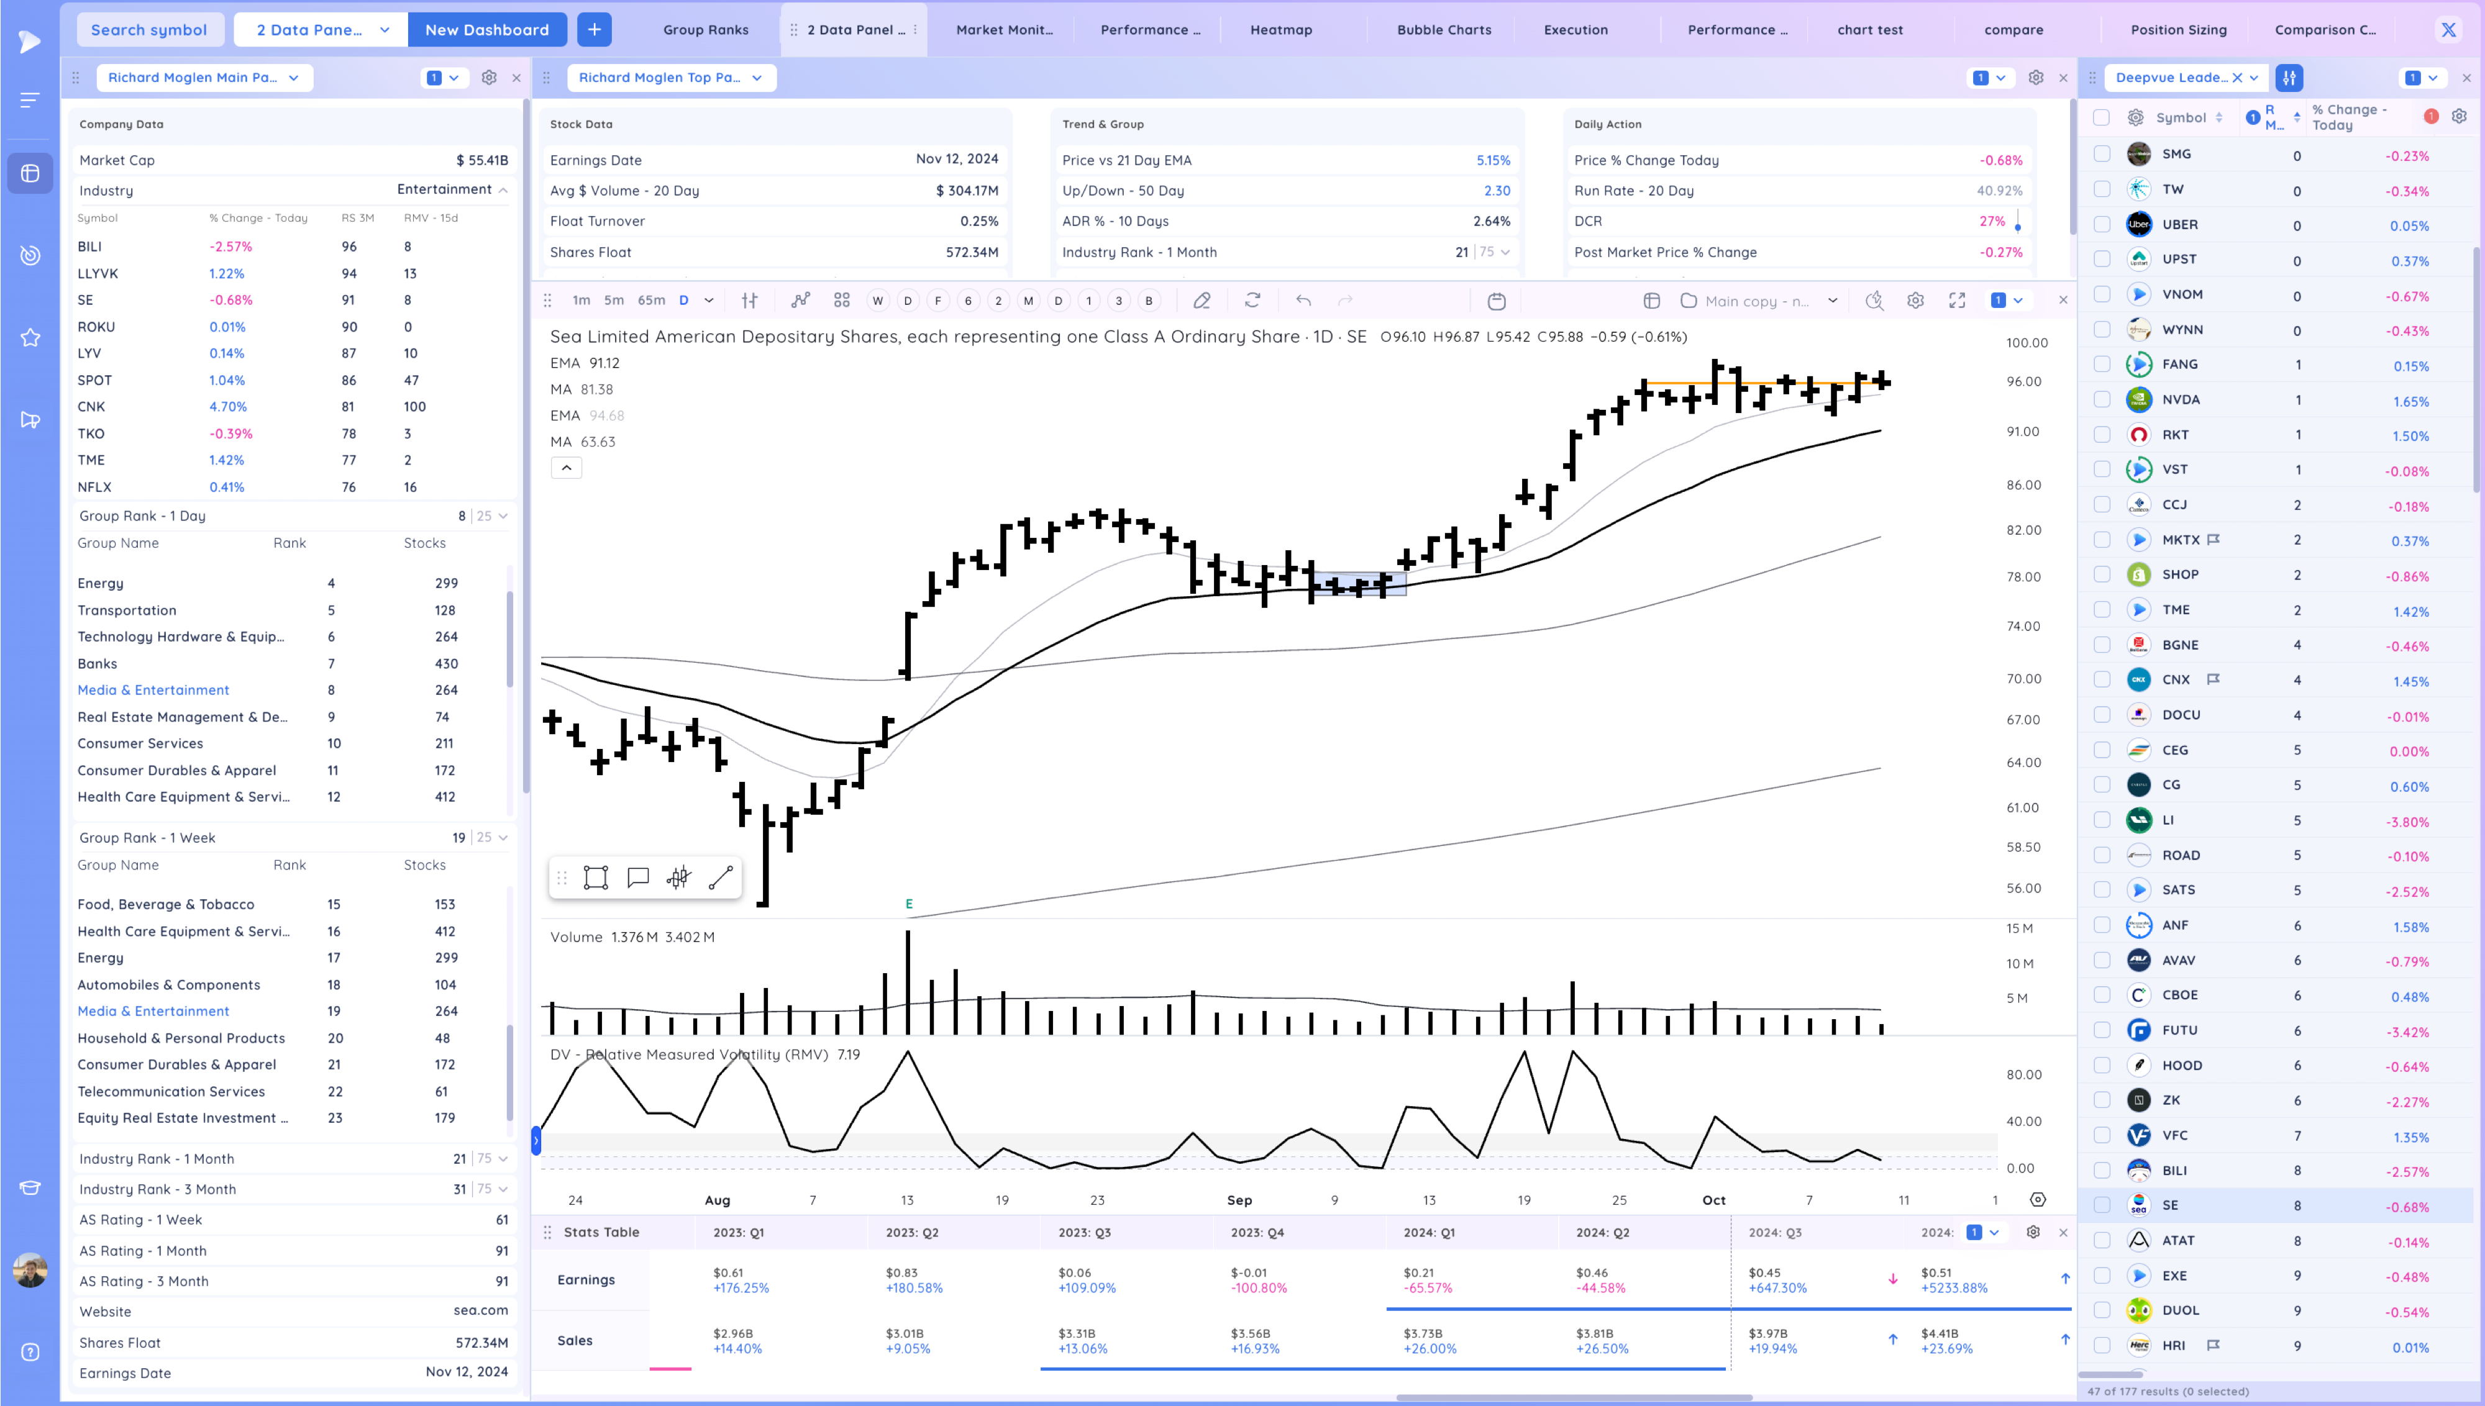
Task: Open the screener filter sliders button
Action: tap(2288, 77)
